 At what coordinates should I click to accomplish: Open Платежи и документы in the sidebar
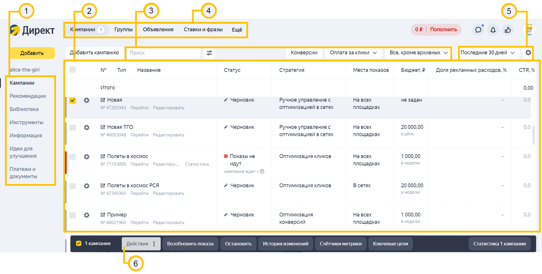click(23, 173)
